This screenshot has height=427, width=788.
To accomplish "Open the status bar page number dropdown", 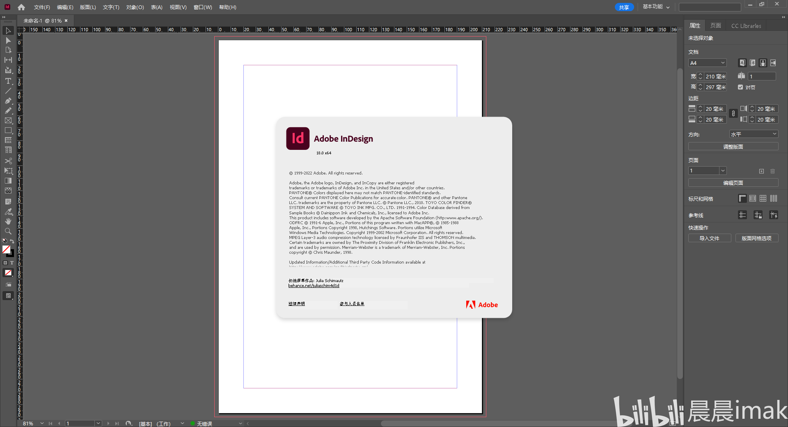I will point(98,423).
